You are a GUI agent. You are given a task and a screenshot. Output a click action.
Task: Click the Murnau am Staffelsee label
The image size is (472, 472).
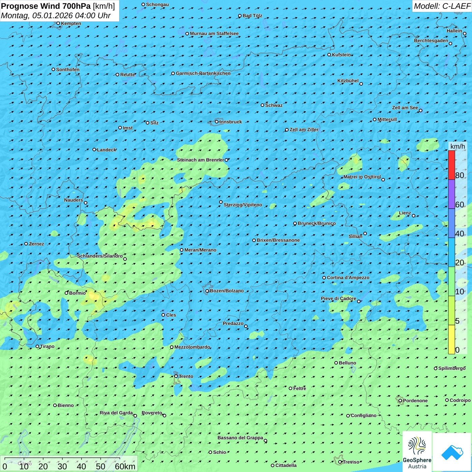click(214, 33)
